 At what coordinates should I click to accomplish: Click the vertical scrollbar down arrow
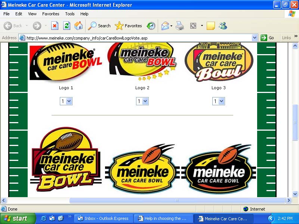tap(295, 194)
